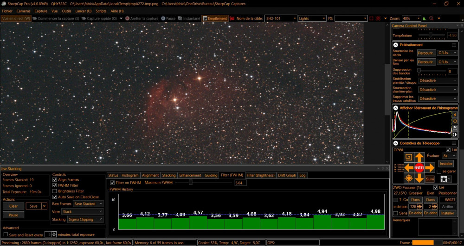This screenshot has height=246, width=464.
Task: Enable the Brightness Filter checkbox
Action: [54, 191]
